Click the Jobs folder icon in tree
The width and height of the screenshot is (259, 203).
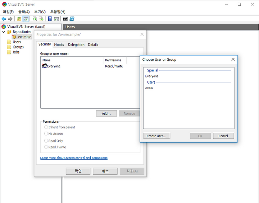(x=9, y=52)
